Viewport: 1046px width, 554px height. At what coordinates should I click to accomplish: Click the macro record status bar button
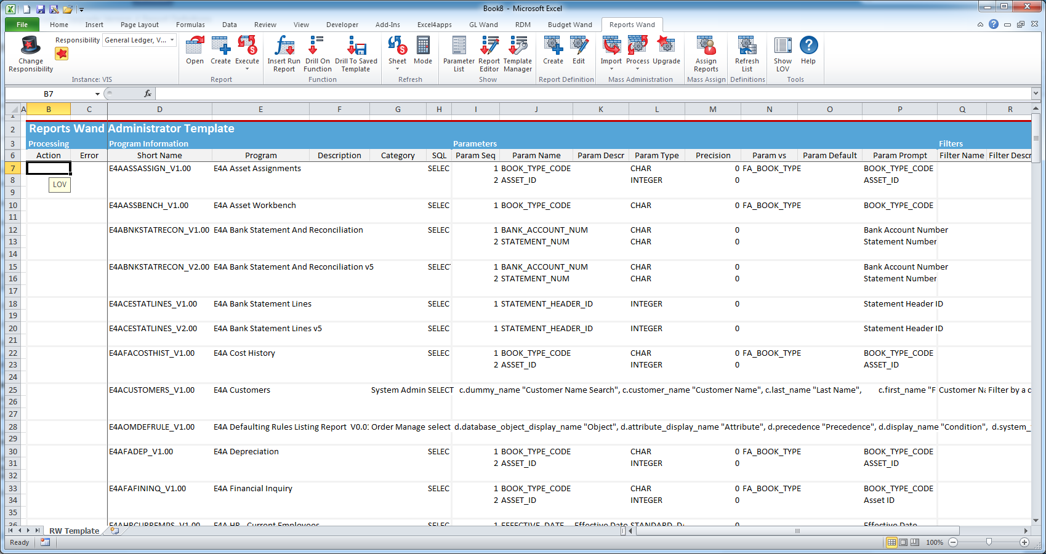pos(45,542)
